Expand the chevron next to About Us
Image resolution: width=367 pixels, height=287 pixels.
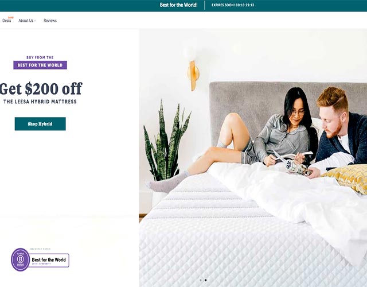(x=35, y=21)
